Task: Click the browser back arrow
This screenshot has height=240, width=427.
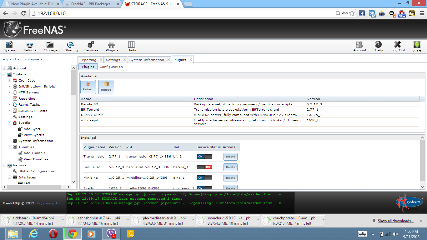Action: point(5,13)
